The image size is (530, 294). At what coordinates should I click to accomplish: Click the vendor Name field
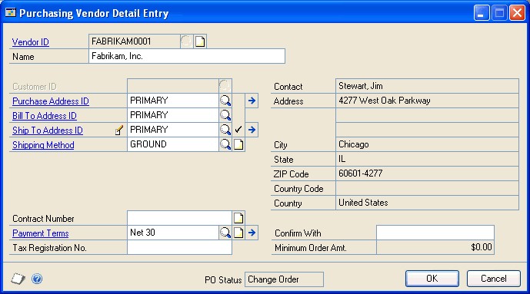(x=187, y=56)
